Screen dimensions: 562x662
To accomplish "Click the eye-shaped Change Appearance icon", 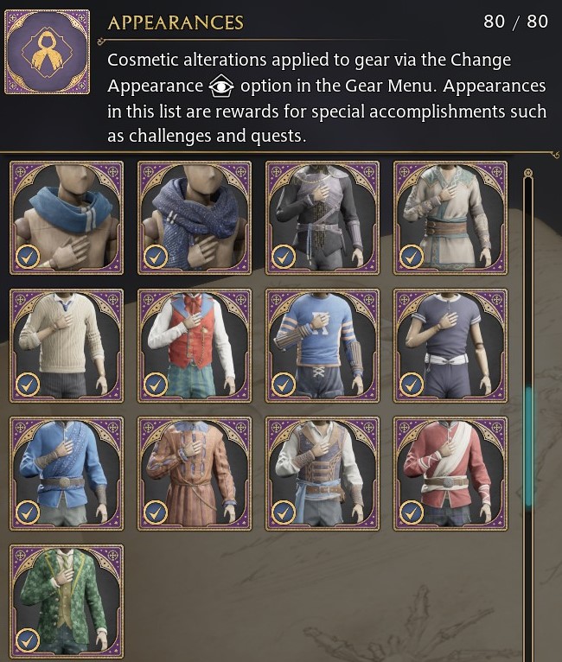I will point(221,86).
